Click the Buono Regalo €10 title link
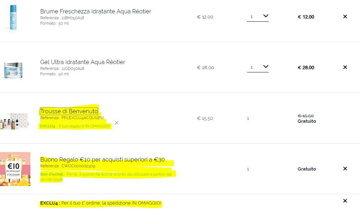 pyautogui.click(x=102, y=159)
